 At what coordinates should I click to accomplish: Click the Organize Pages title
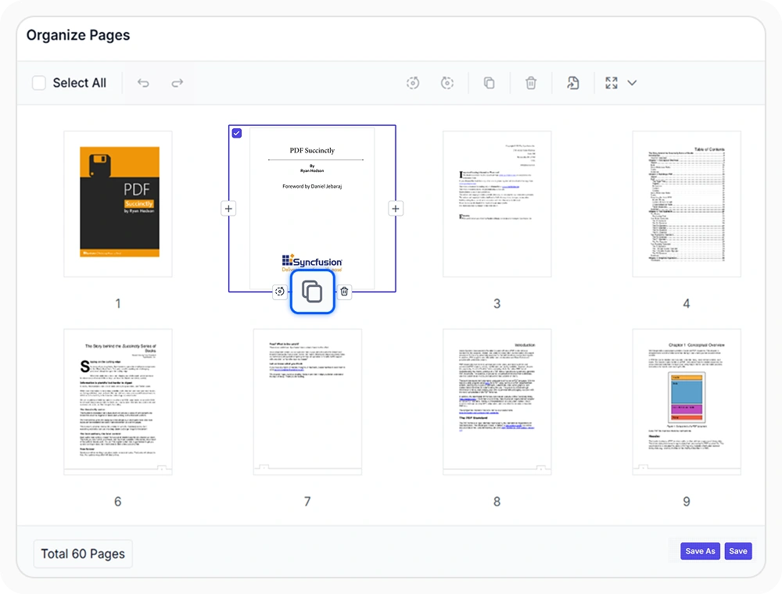point(78,35)
